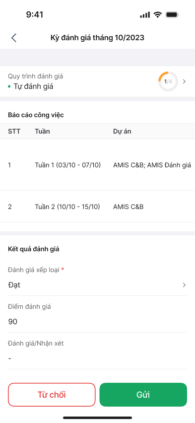Tap the back arrow in header
195x423 pixels.
14,38
